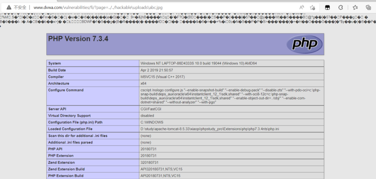Click the PHP Version 7.3.4 heading
The width and height of the screenshot is (376, 179).
(78, 39)
